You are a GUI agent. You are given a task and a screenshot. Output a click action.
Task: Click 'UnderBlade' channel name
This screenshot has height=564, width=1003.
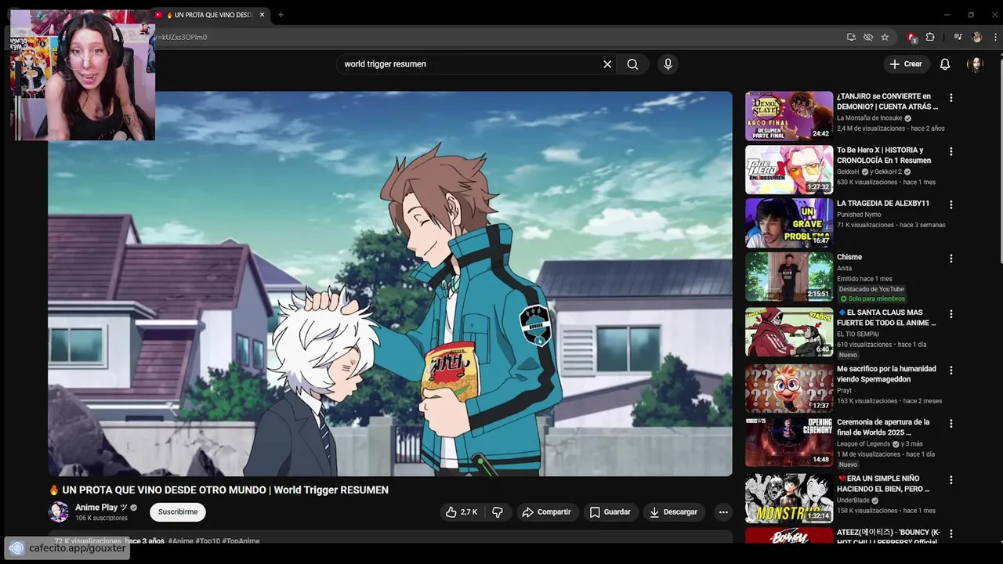(853, 501)
